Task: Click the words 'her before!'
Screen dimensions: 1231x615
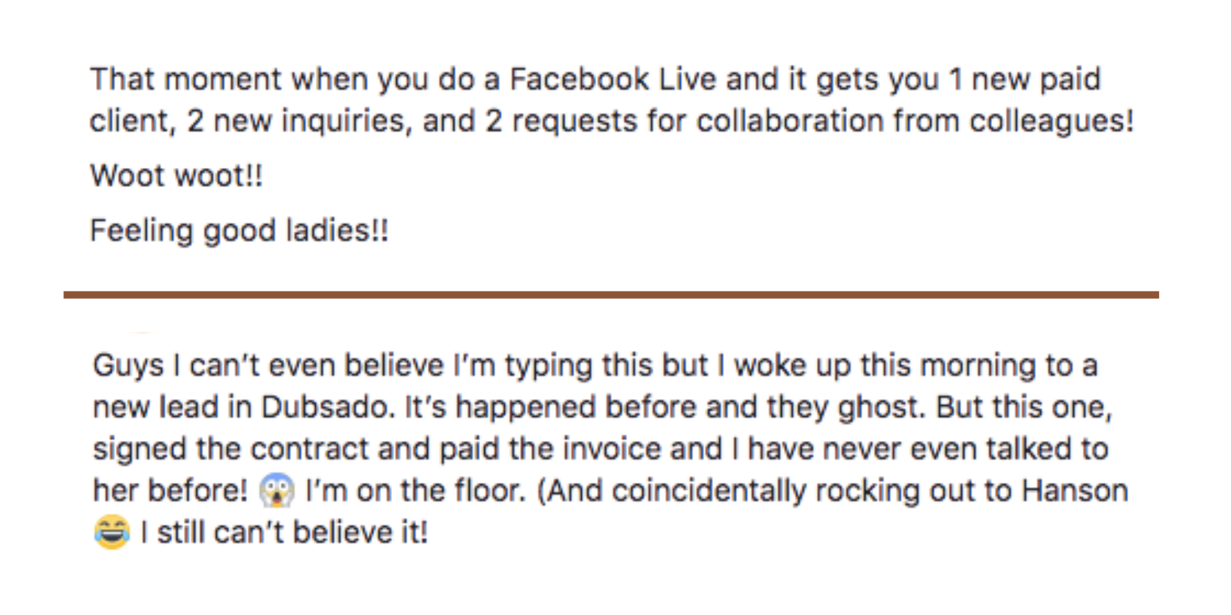Action: [170, 491]
